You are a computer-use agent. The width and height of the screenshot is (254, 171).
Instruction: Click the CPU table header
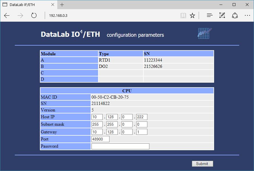pos(127,91)
